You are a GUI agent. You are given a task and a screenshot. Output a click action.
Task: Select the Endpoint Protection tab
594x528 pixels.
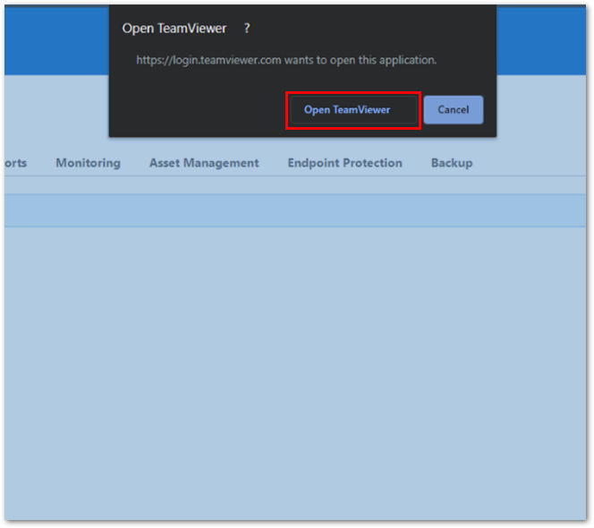pyautogui.click(x=344, y=163)
